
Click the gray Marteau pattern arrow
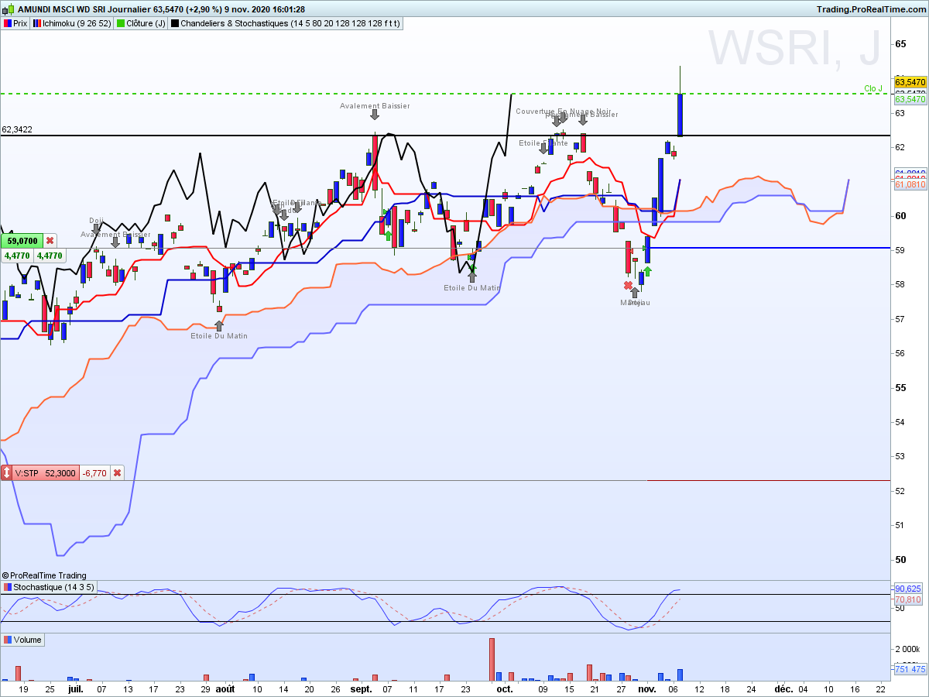[635, 293]
